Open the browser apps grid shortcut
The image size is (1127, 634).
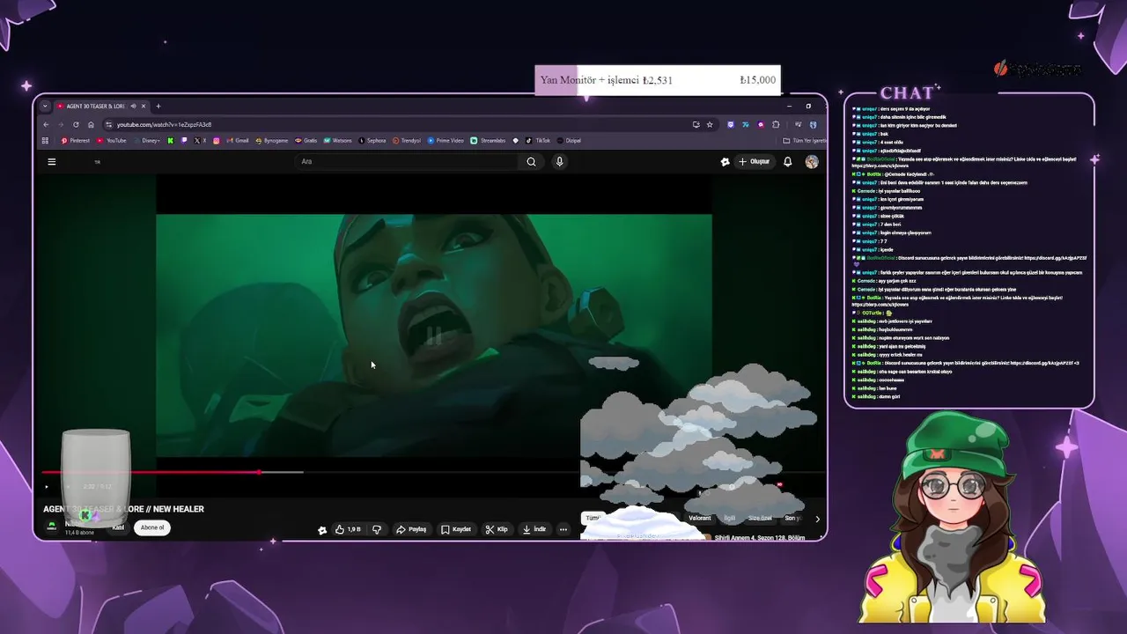pyautogui.click(x=46, y=141)
